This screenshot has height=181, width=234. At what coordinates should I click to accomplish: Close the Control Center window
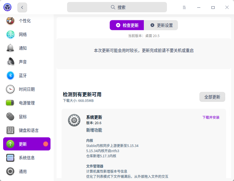coord(227,7)
